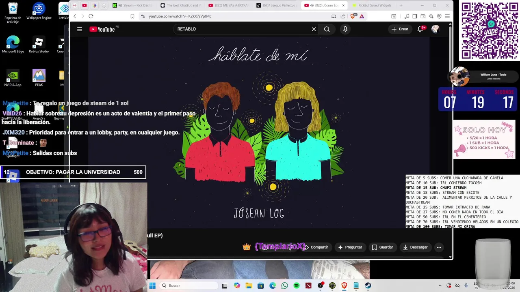The image size is (520, 292).
Task: Open Microsoft Edge desktop shortcut
Action: pos(13,45)
